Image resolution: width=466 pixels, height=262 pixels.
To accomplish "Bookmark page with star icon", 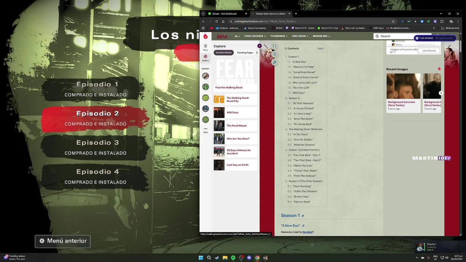I will coord(393,21).
